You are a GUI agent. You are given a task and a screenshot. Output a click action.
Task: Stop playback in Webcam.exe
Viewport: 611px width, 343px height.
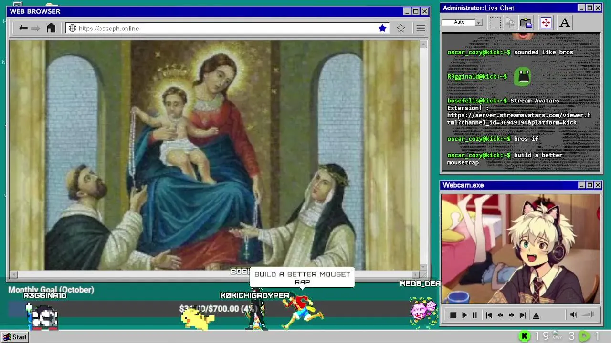(x=453, y=315)
